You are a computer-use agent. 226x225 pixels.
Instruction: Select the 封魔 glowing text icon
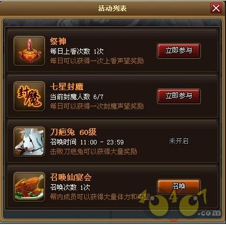tap(29, 96)
